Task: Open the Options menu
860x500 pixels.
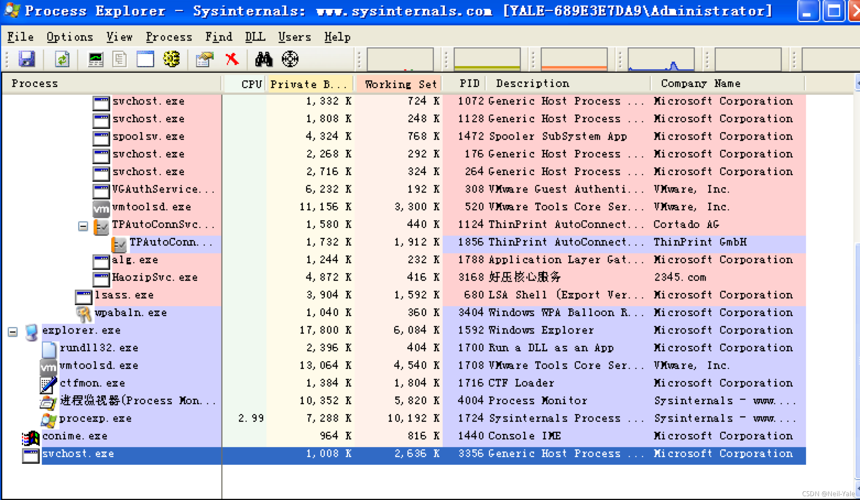Action: (70, 37)
